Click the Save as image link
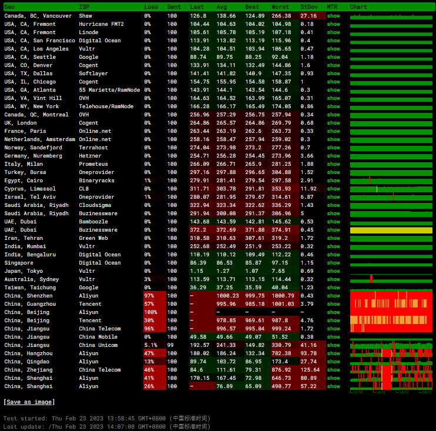Screen dimensions: 436x431 coord(29,402)
